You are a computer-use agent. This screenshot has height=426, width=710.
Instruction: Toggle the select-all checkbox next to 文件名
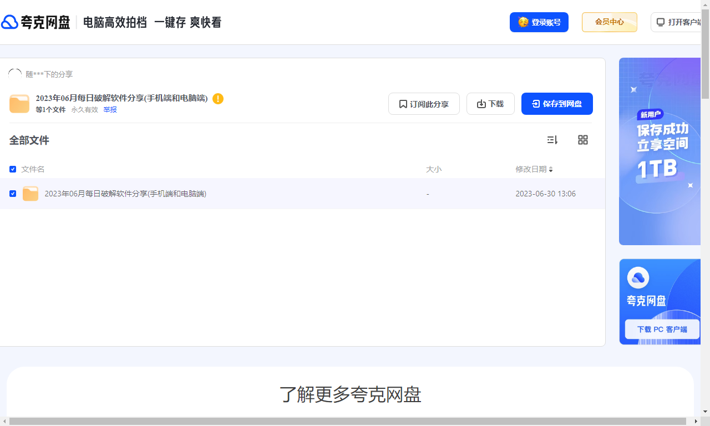13,169
